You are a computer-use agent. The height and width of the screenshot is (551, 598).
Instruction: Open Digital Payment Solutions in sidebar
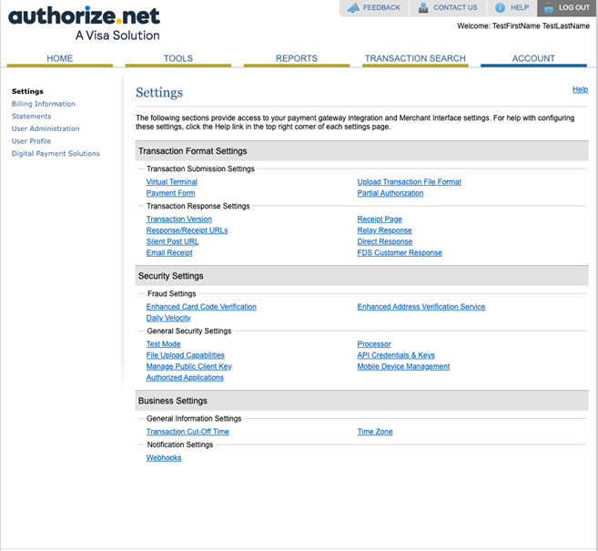(x=56, y=153)
